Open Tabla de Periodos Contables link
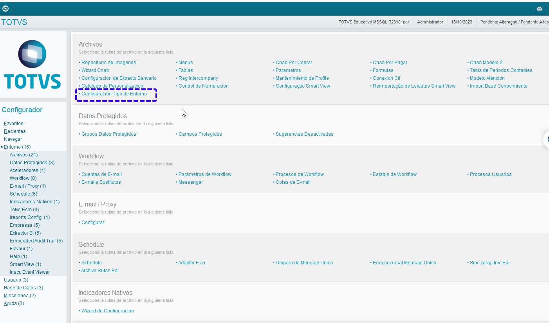 tap(501, 70)
